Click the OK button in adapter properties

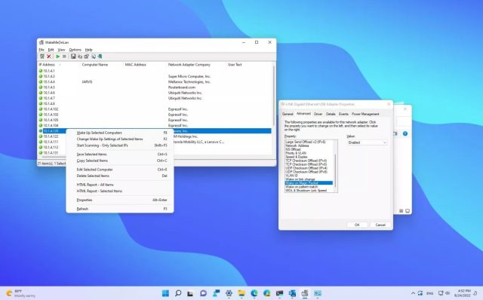pyautogui.click(x=357, y=225)
